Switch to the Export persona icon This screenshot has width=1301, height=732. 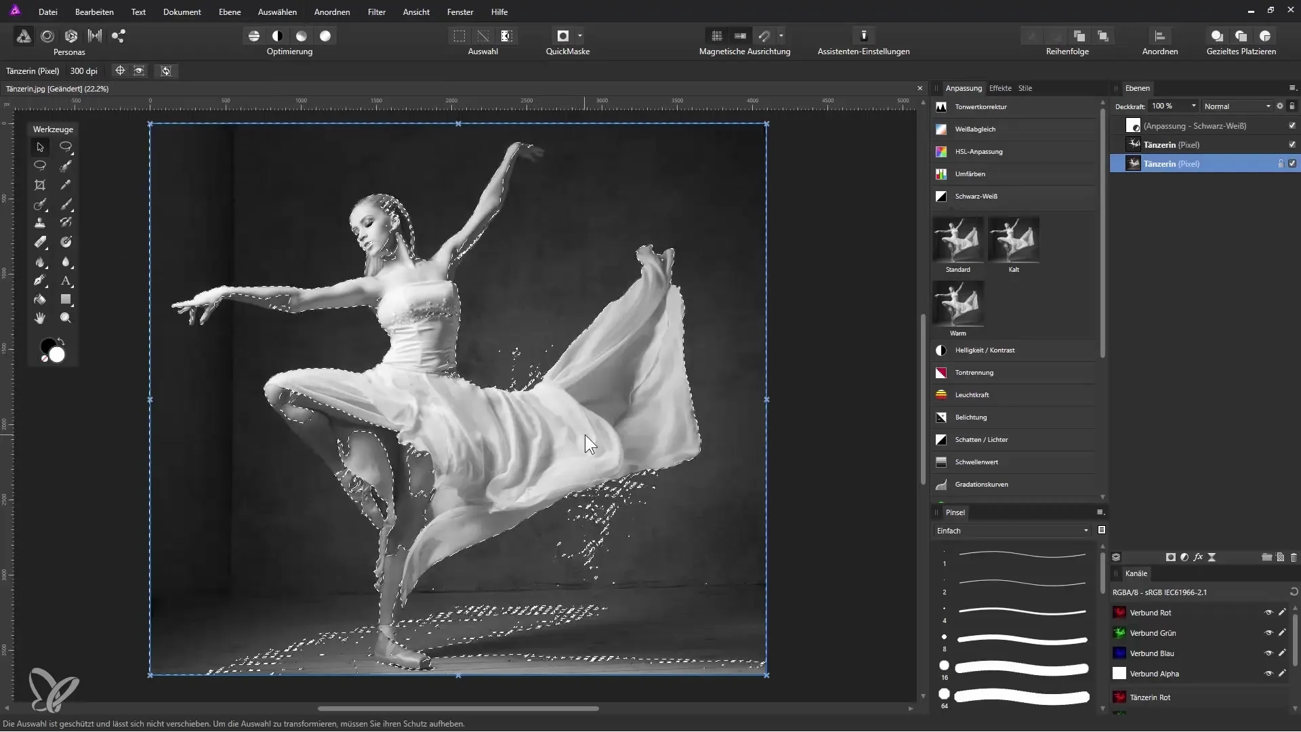119,36
